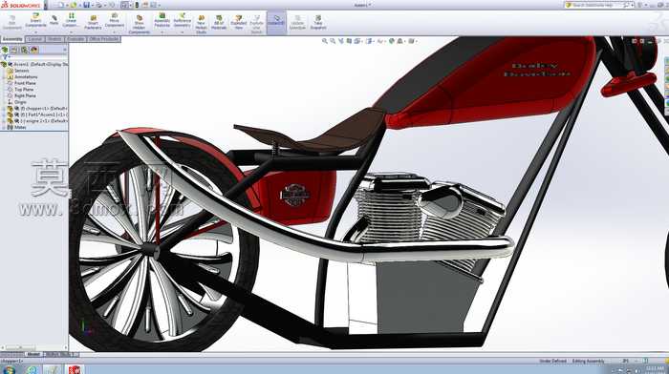Viewport: 669px width, 374px height.
Task: Click the Windows Start button
Action: click(9, 370)
